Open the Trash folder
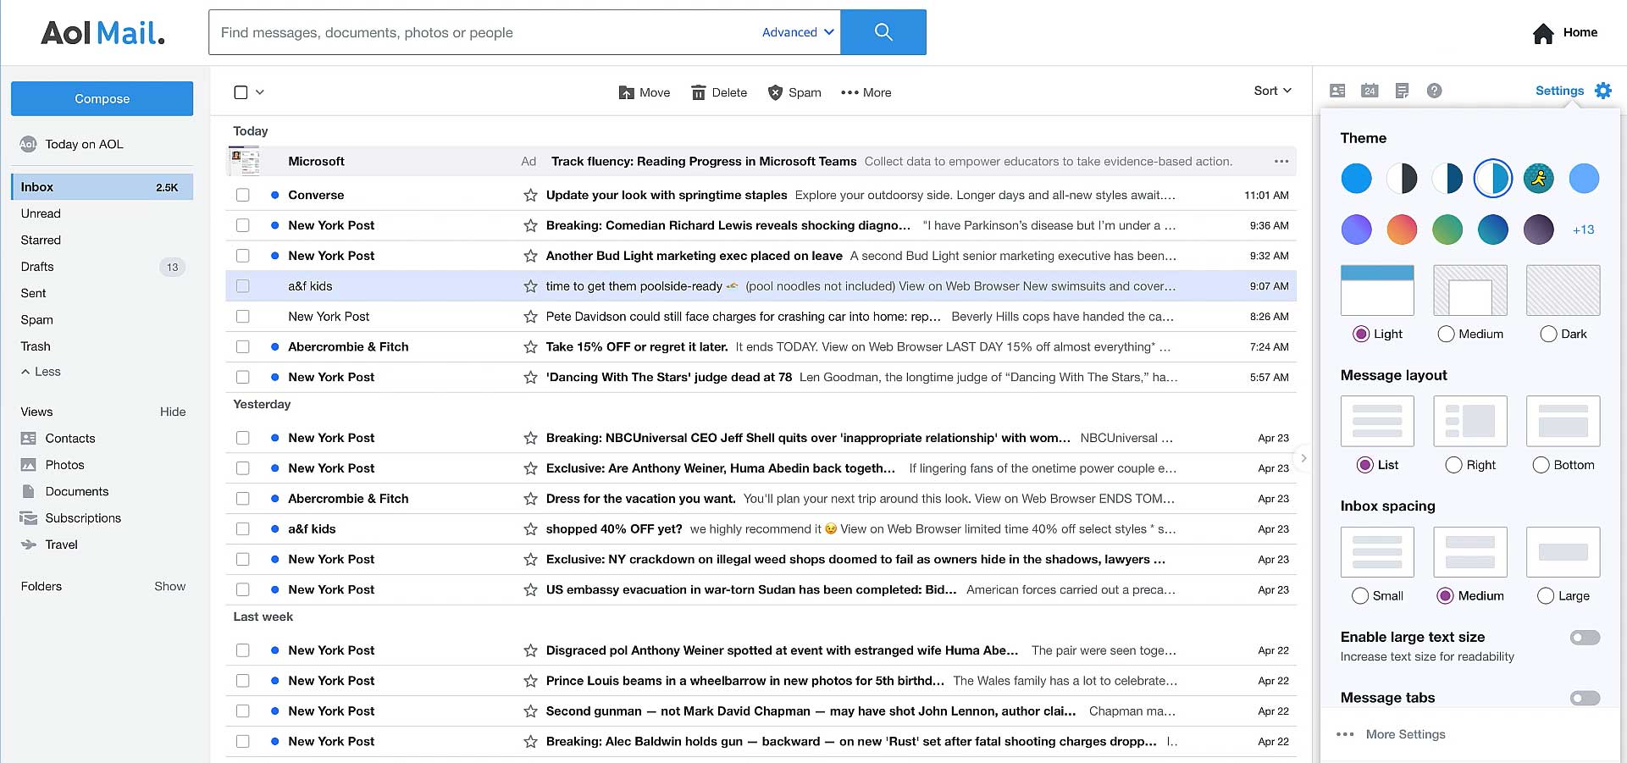Image resolution: width=1627 pixels, height=763 pixels. pos(36,346)
